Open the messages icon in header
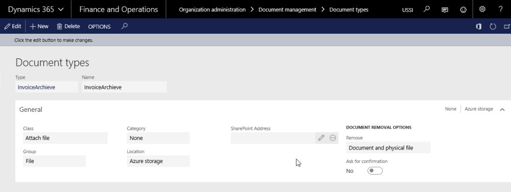 pyautogui.click(x=445, y=10)
